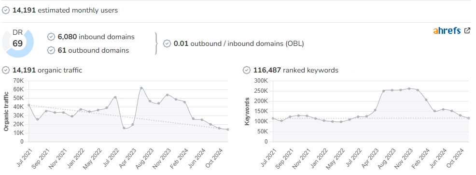
Task: Click check icon next to estimated monthly users
Action: pyautogui.click(x=6, y=10)
